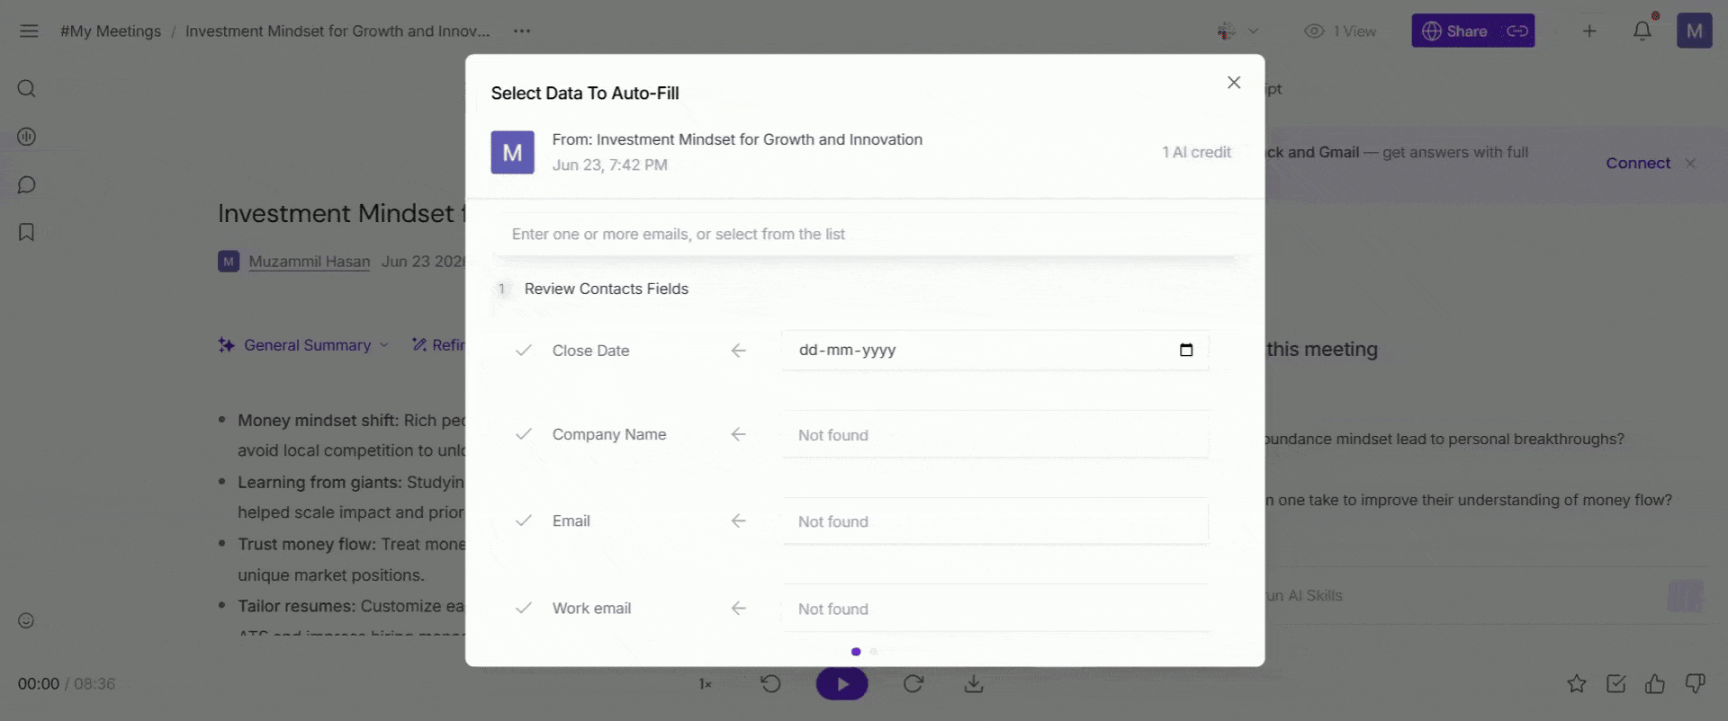
Task: Click the checklist action items icon
Action: pyautogui.click(x=1616, y=684)
